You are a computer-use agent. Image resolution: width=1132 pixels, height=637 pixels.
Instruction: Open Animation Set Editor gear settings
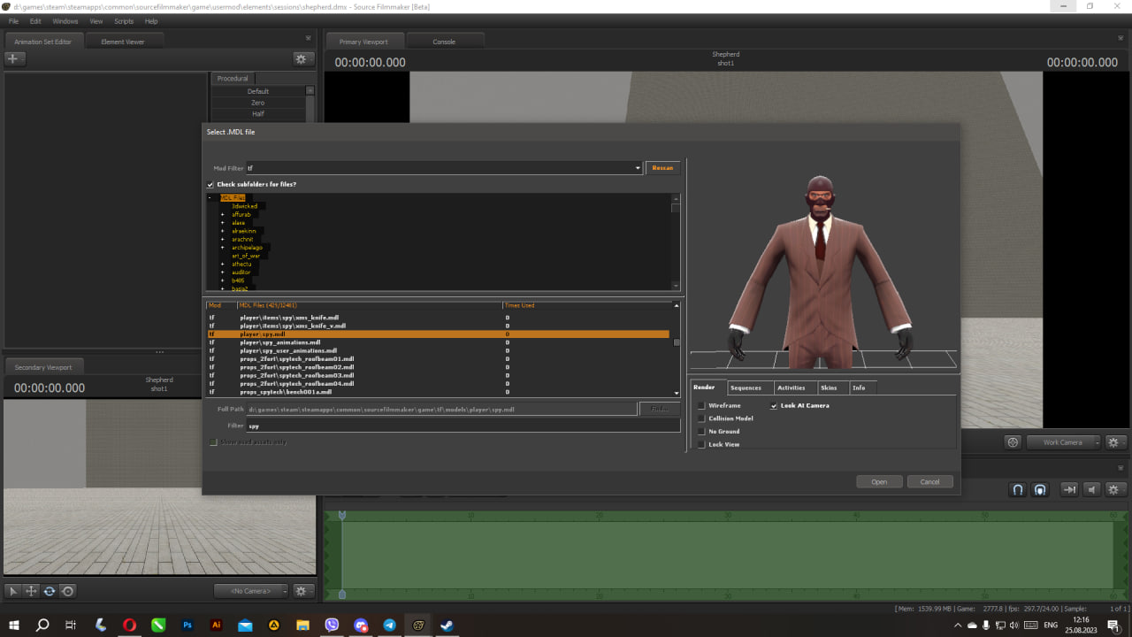pyautogui.click(x=302, y=59)
